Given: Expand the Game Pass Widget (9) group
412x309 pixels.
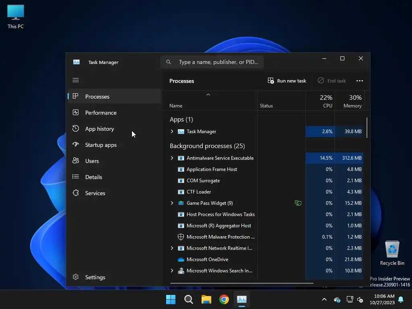Looking at the screenshot, I should coord(172,203).
